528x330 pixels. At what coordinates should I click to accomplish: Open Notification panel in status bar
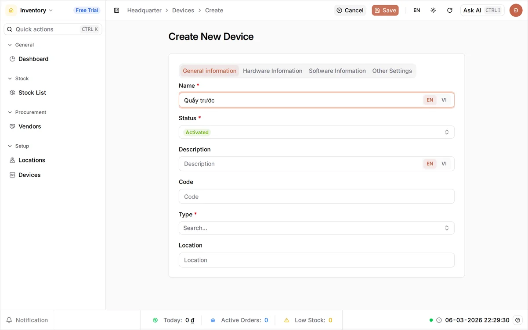(27, 320)
